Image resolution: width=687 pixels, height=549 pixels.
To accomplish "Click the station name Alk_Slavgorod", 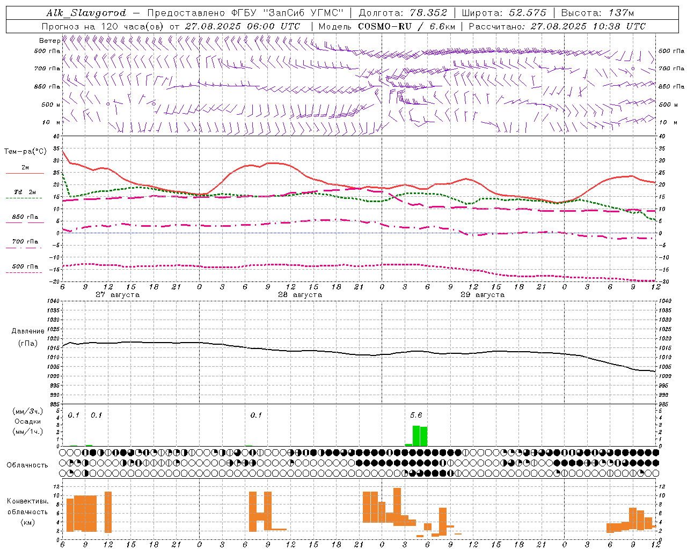I will 86,13.
